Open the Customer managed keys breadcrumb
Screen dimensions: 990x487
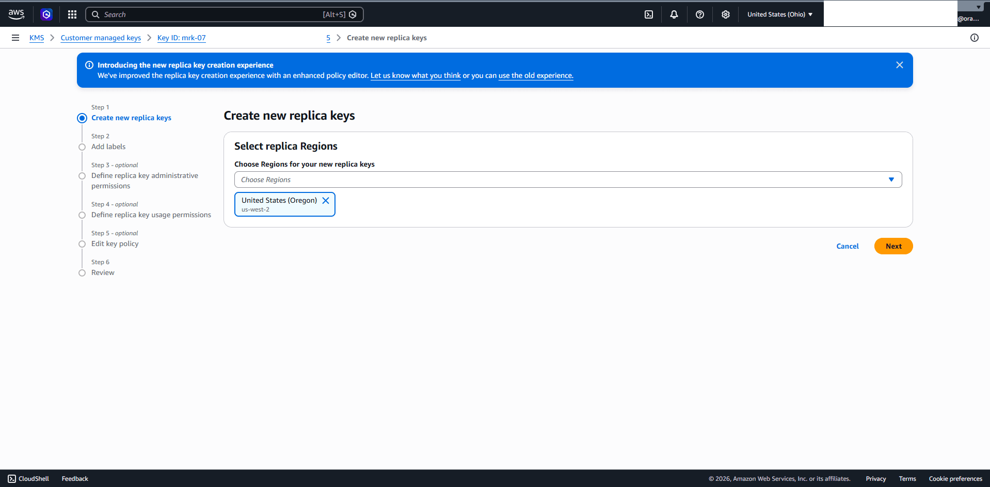click(101, 38)
